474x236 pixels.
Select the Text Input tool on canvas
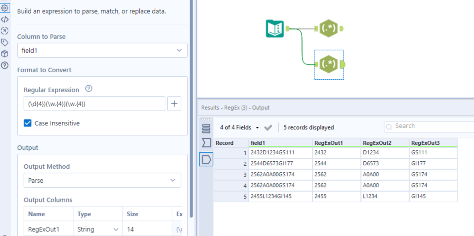click(275, 29)
